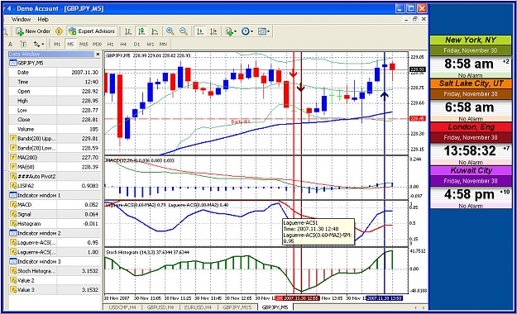517x314 pixels.
Task: Click the Indicator window 2 icon
Action: click(x=13, y=233)
